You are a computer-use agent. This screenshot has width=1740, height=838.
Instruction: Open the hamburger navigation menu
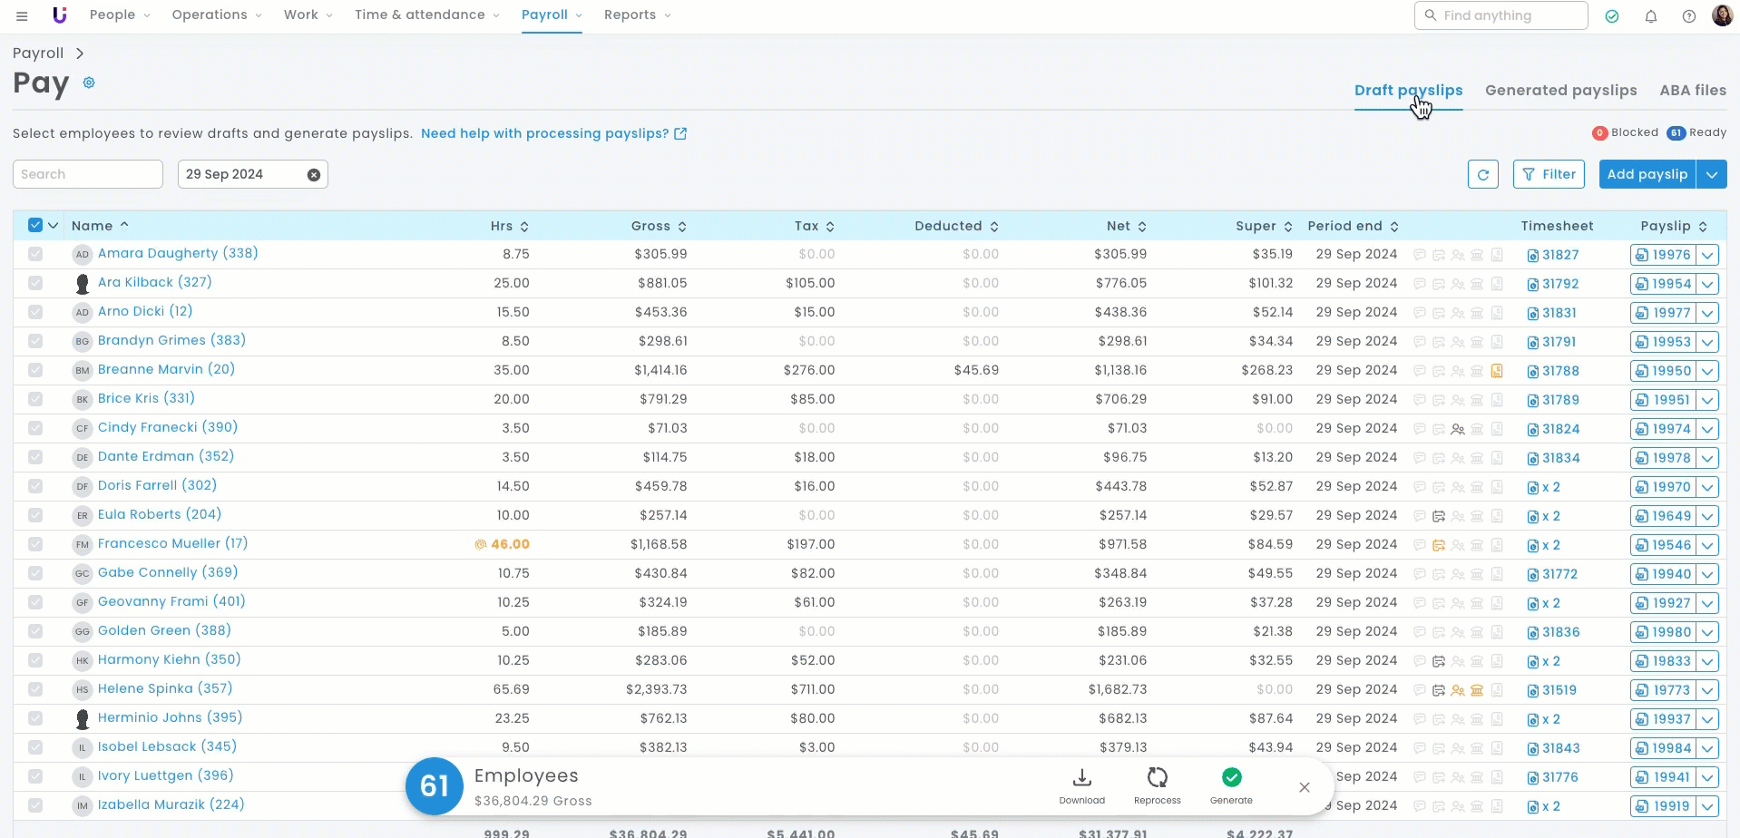[x=22, y=15]
